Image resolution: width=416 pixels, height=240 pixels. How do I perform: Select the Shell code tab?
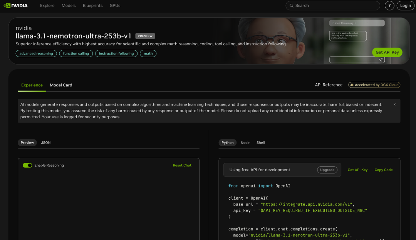pyautogui.click(x=260, y=142)
